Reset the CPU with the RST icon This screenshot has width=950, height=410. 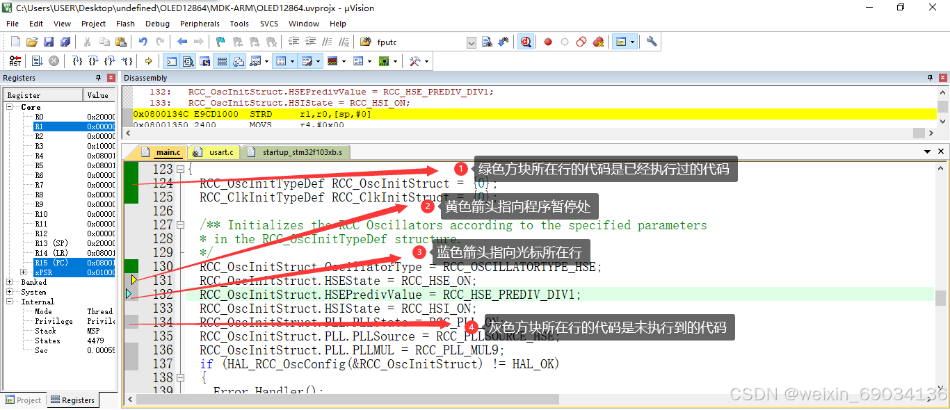[x=15, y=61]
